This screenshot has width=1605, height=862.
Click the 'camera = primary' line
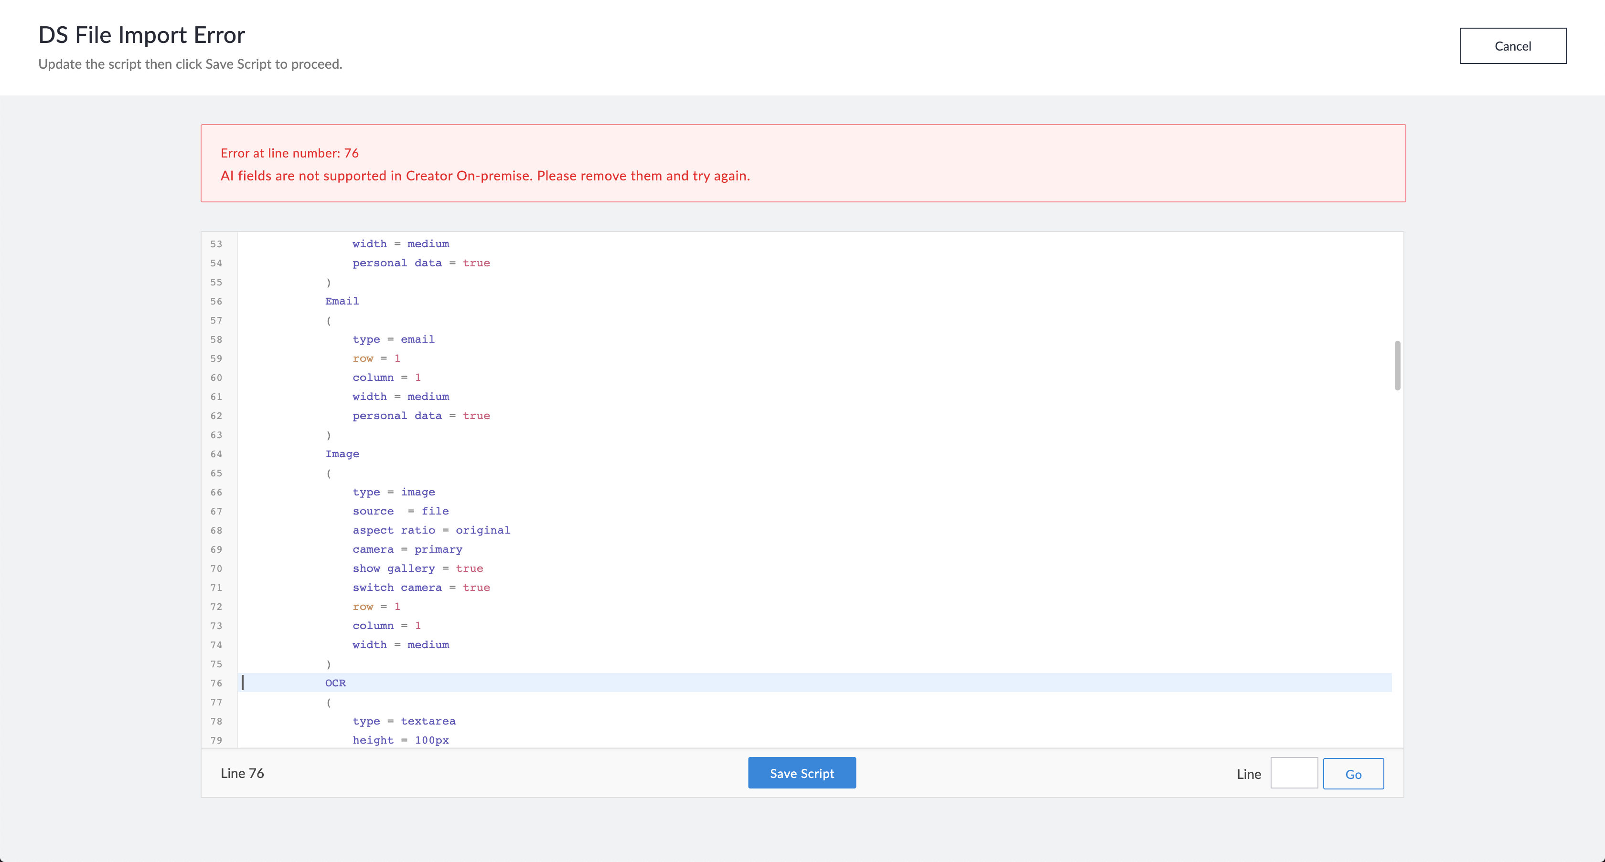coord(407,549)
